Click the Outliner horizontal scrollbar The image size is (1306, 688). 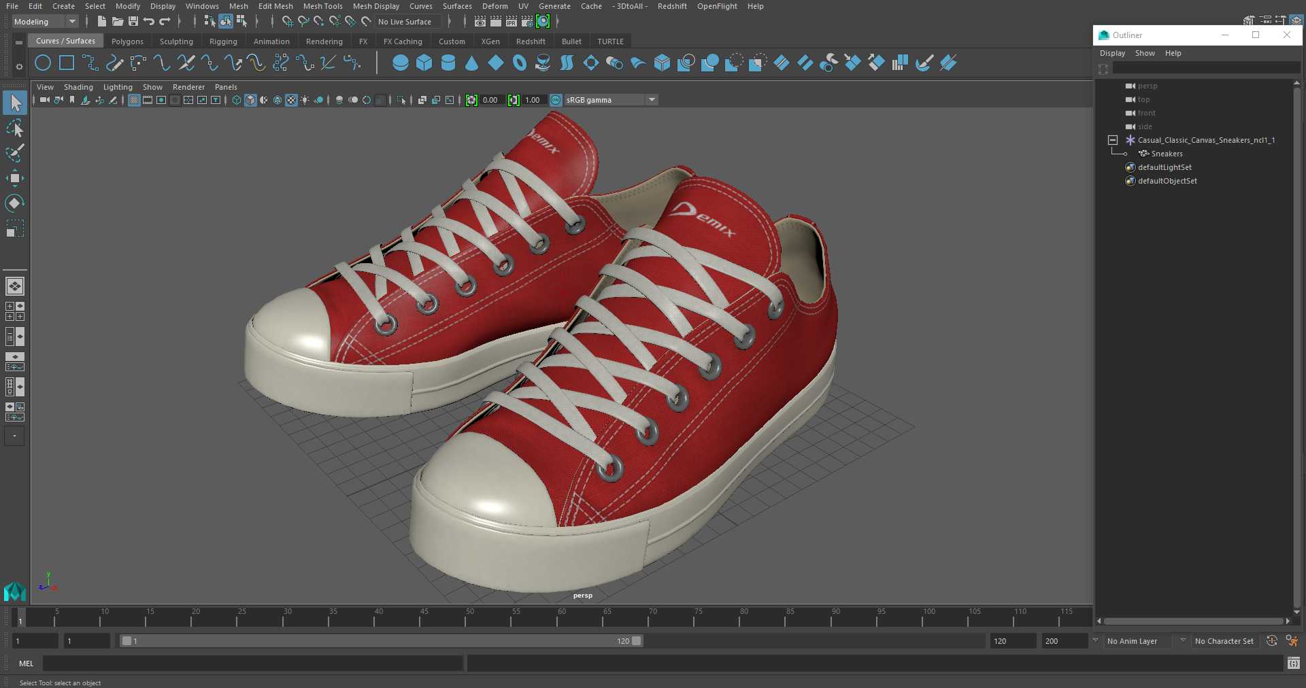coord(1194,621)
